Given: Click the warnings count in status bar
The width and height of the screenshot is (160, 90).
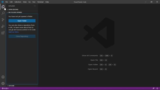Looking at the screenshot, I should coord(7,88).
